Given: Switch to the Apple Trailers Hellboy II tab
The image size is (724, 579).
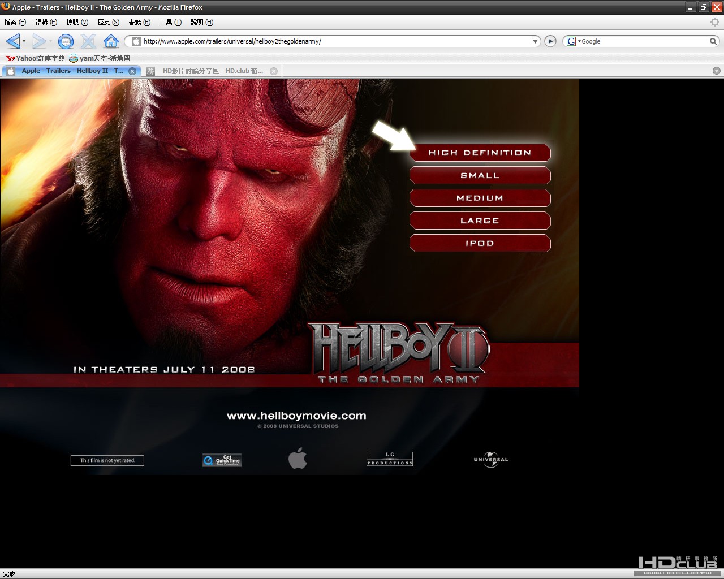Looking at the screenshot, I should point(71,71).
